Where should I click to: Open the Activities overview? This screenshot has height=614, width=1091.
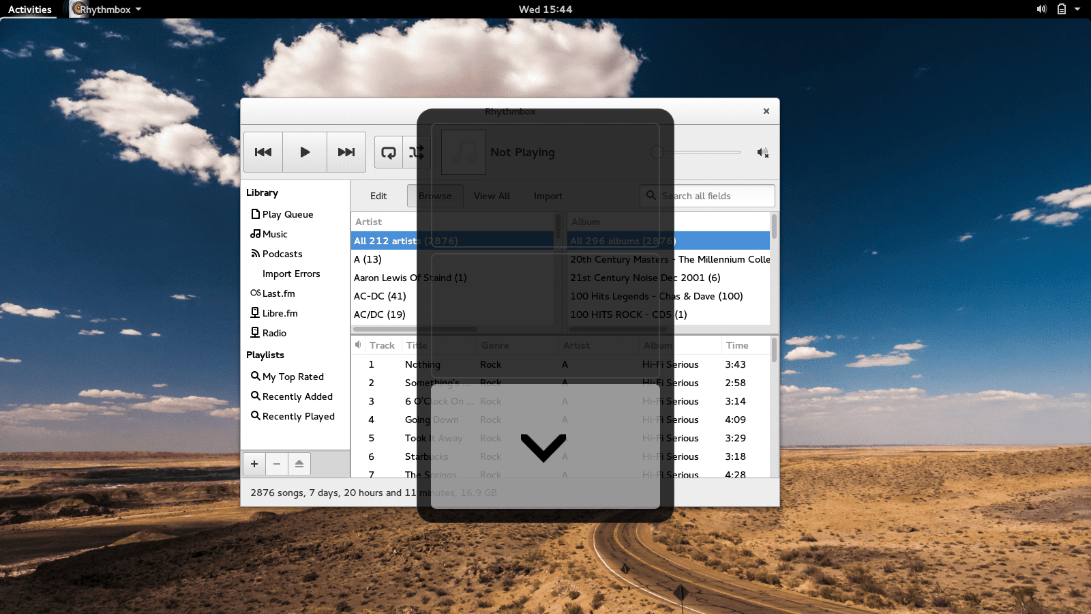pyautogui.click(x=30, y=10)
